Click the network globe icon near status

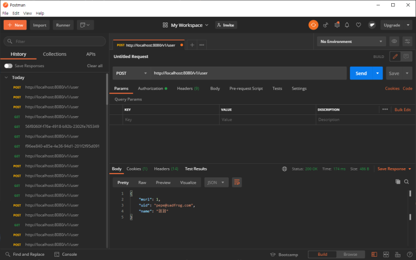284,169
